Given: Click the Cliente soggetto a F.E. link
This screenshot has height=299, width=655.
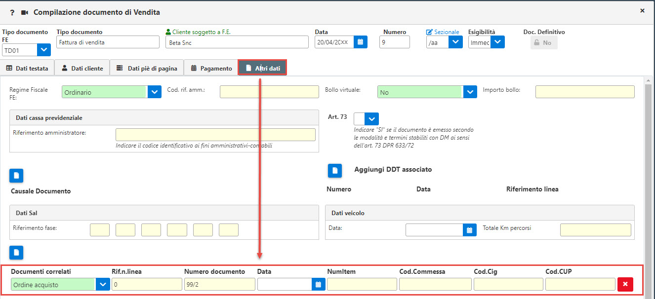Looking at the screenshot, I should tap(198, 32).
